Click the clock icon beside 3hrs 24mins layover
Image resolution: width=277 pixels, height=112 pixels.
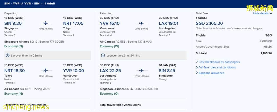pos(103,55)
